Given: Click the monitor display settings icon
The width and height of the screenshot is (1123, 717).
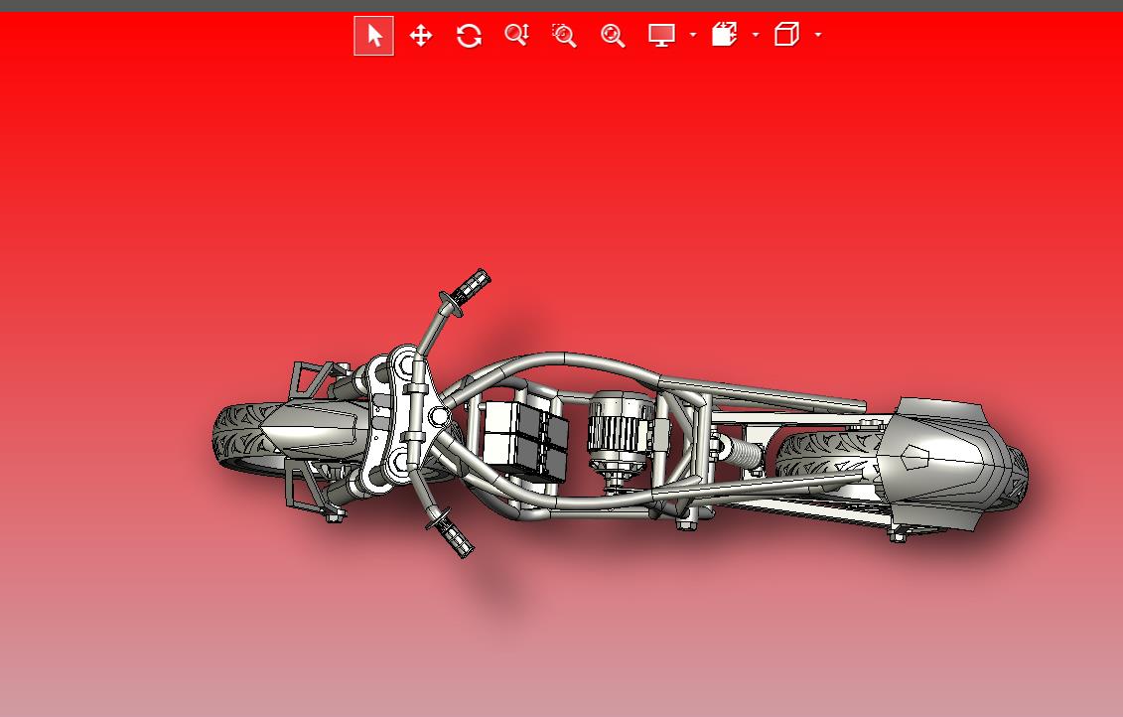Looking at the screenshot, I should 661,35.
